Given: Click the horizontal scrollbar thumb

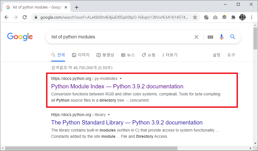Looking at the screenshot, I should point(91,148).
